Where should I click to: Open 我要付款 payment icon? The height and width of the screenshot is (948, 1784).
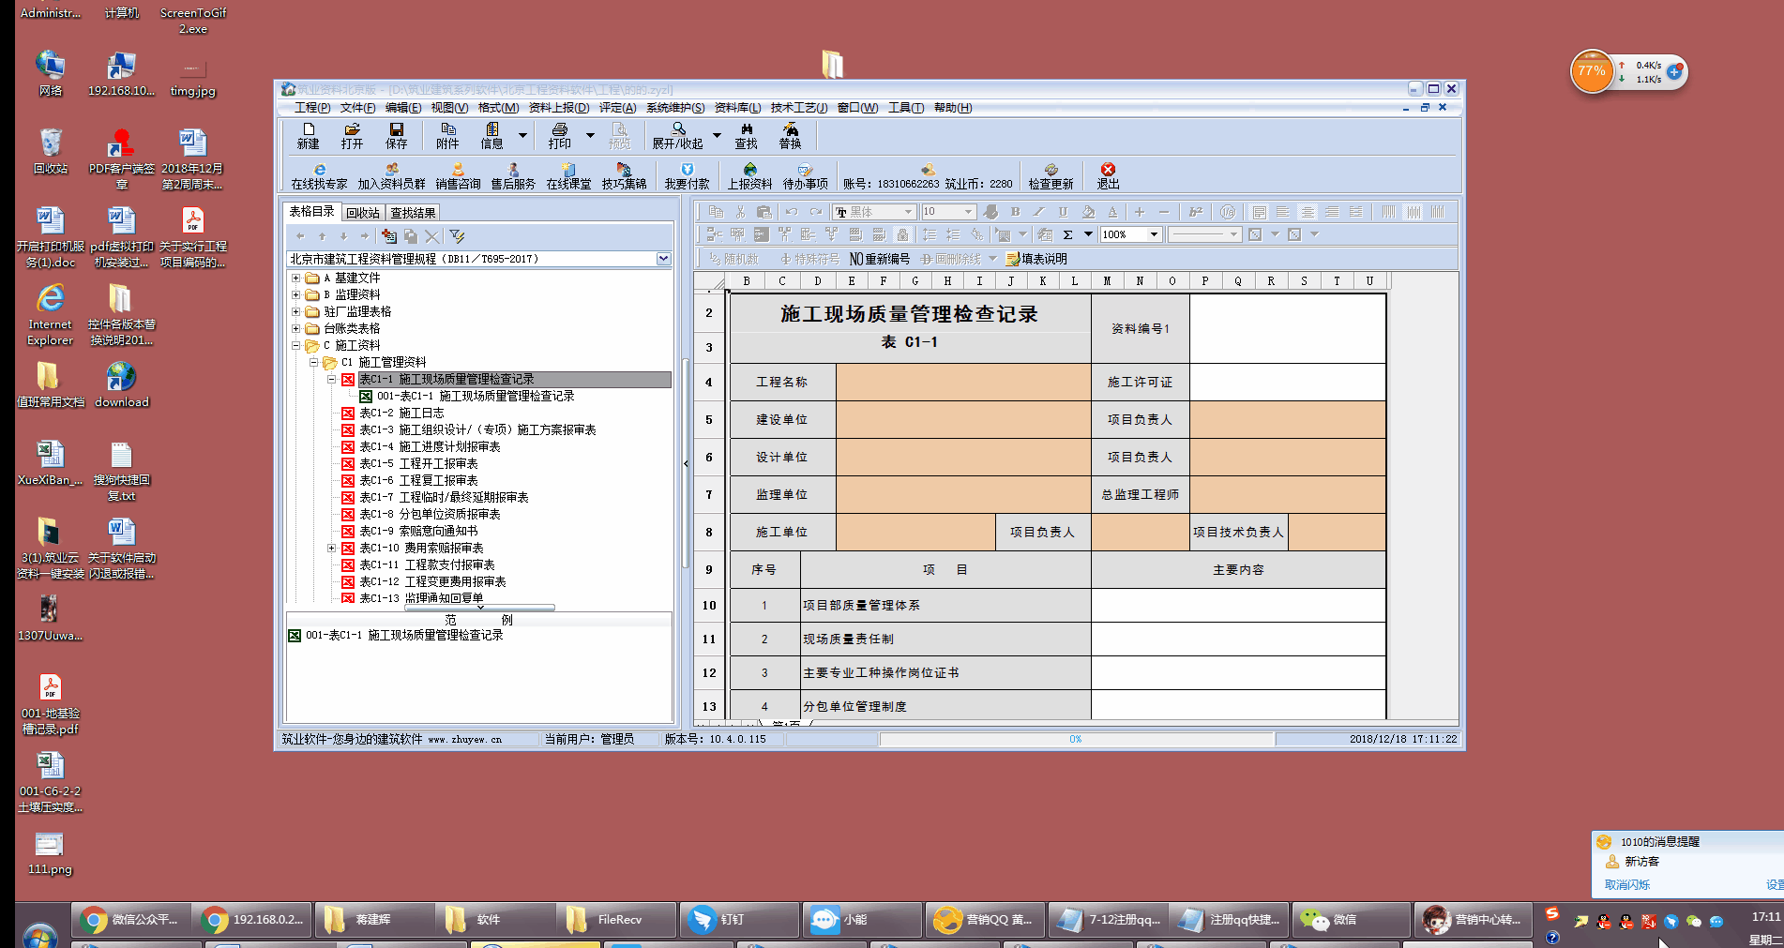click(687, 175)
